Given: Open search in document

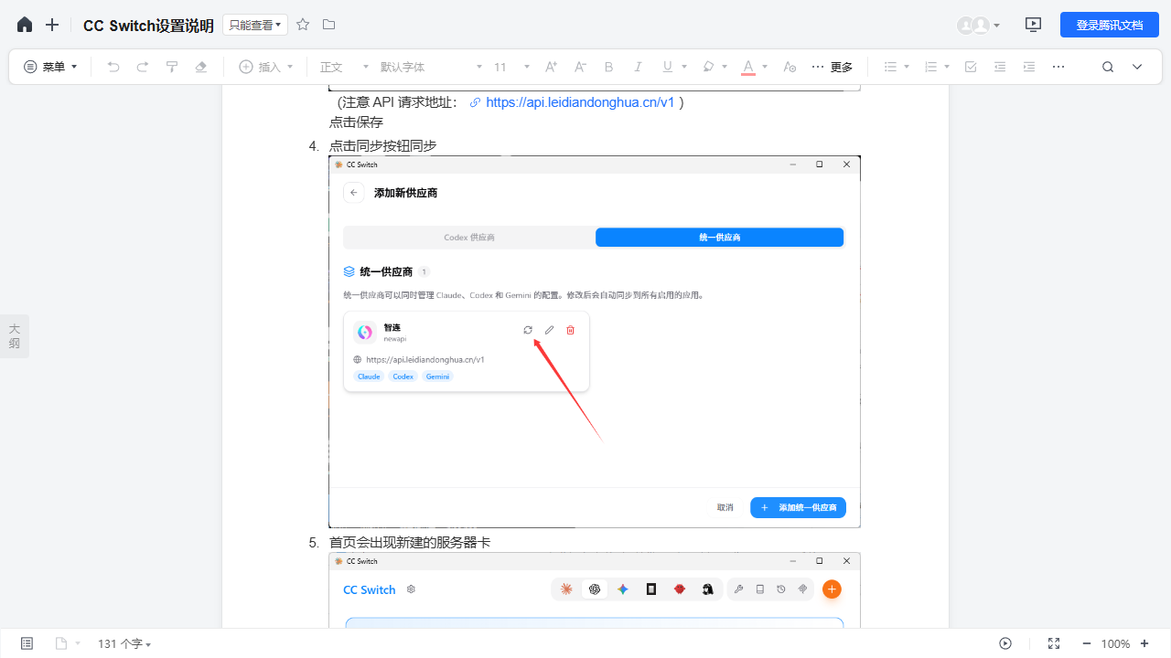Looking at the screenshot, I should (1108, 67).
